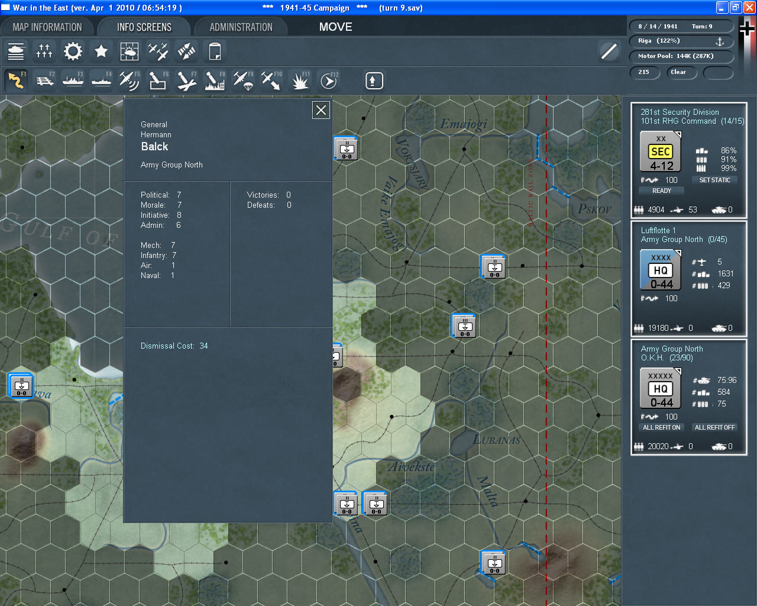Click O.K.H. (23/90) headquarters link

point(667,357)
